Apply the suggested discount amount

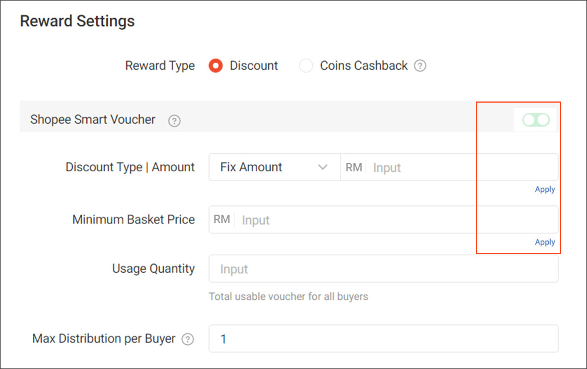[x=545, y=189]
